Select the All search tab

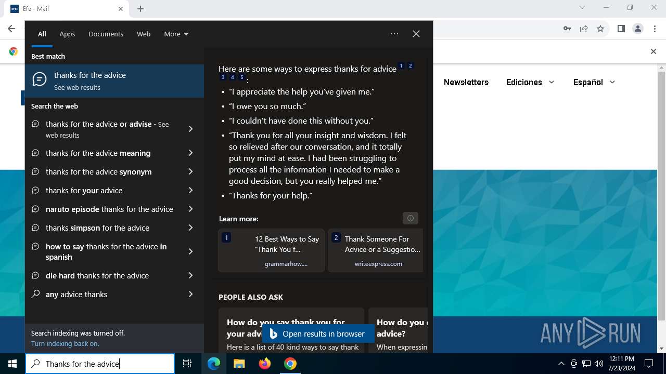42,34
